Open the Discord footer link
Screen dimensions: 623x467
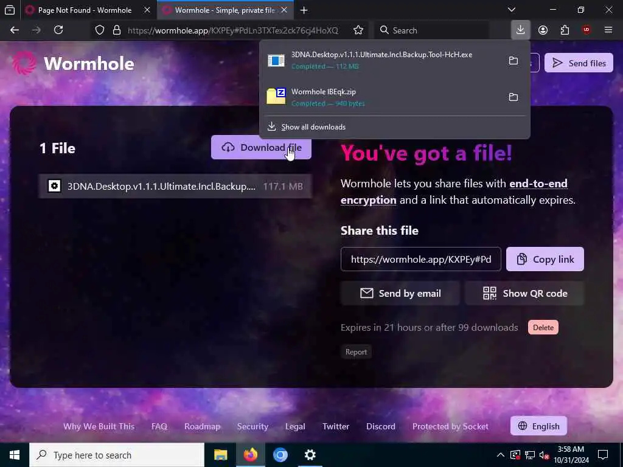click(x=381, y=426)
